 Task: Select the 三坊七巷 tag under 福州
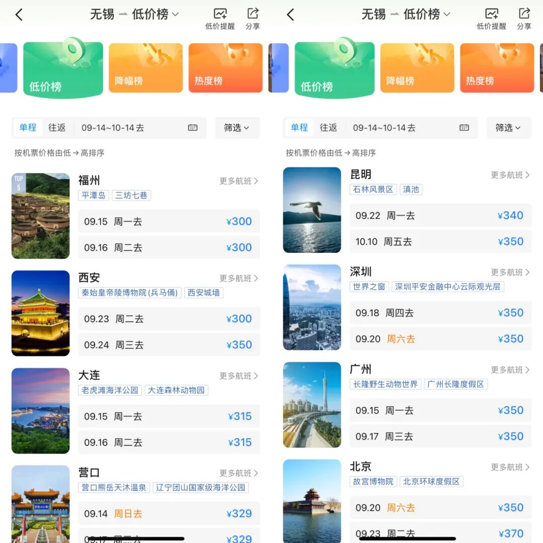pyautogui.click(x=131, y=196)
